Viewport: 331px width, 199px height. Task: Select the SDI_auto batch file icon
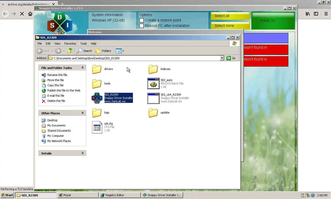tap(153, 83)
